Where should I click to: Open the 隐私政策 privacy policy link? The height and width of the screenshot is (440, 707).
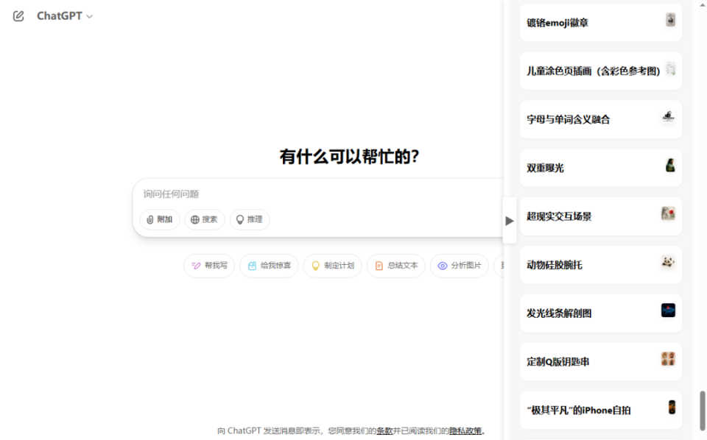pyautogui.click(x=465, y=431)
